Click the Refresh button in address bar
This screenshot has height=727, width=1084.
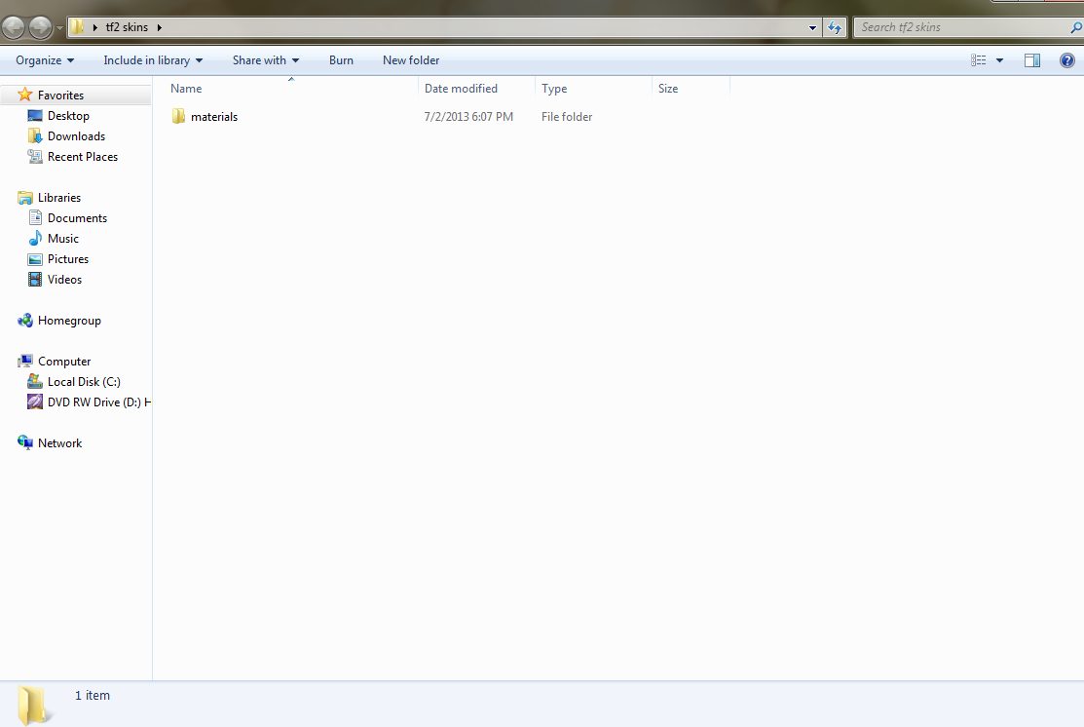835,27
